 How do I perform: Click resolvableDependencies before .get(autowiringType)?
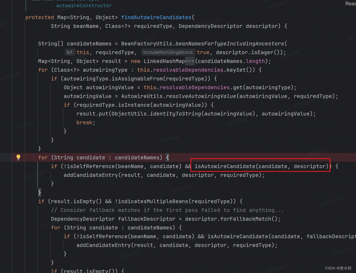(x=195, y=87)
